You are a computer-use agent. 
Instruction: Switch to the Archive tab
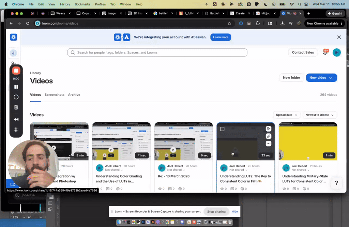[74, 95]
